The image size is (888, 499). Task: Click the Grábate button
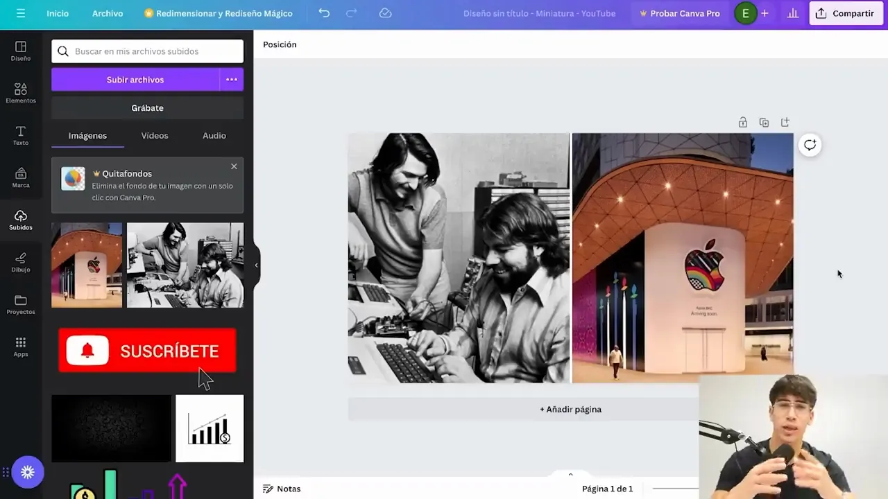(x=147, y=108)
